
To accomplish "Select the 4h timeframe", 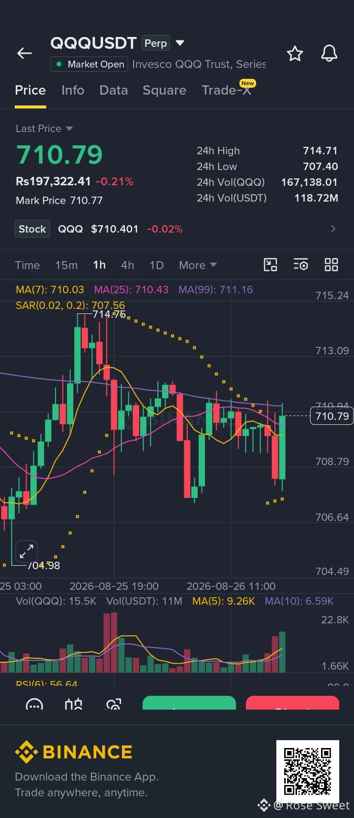I will point(127,265).
